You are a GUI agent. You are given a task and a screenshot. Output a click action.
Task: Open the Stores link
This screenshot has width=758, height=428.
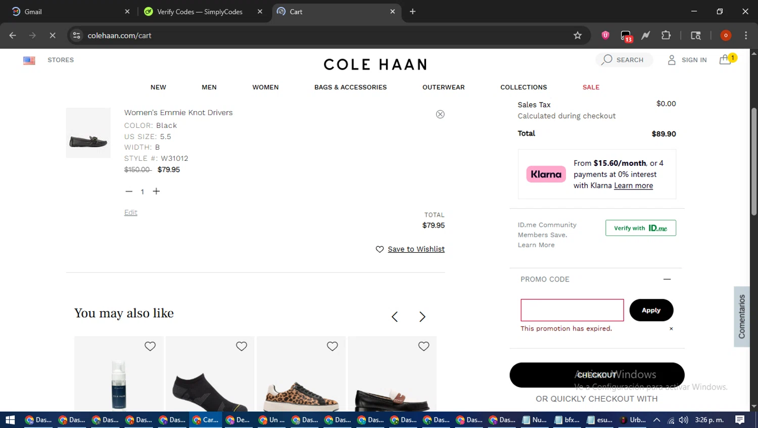(x=61, y=60)
